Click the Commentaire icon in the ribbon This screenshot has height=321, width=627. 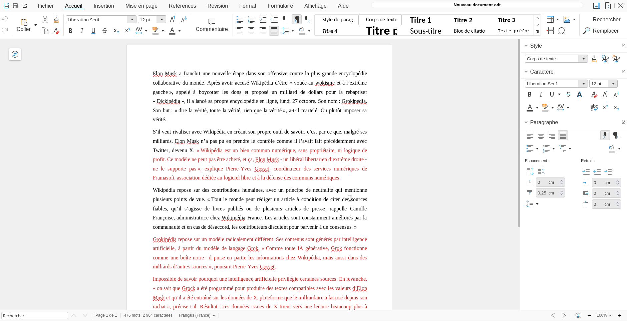coord(212,22)
